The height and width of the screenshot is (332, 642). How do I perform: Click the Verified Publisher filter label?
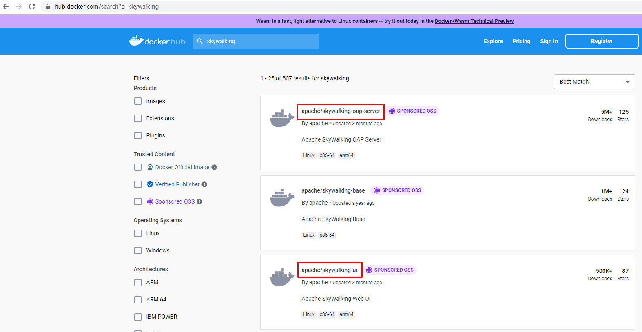click(x=177, y=184)
